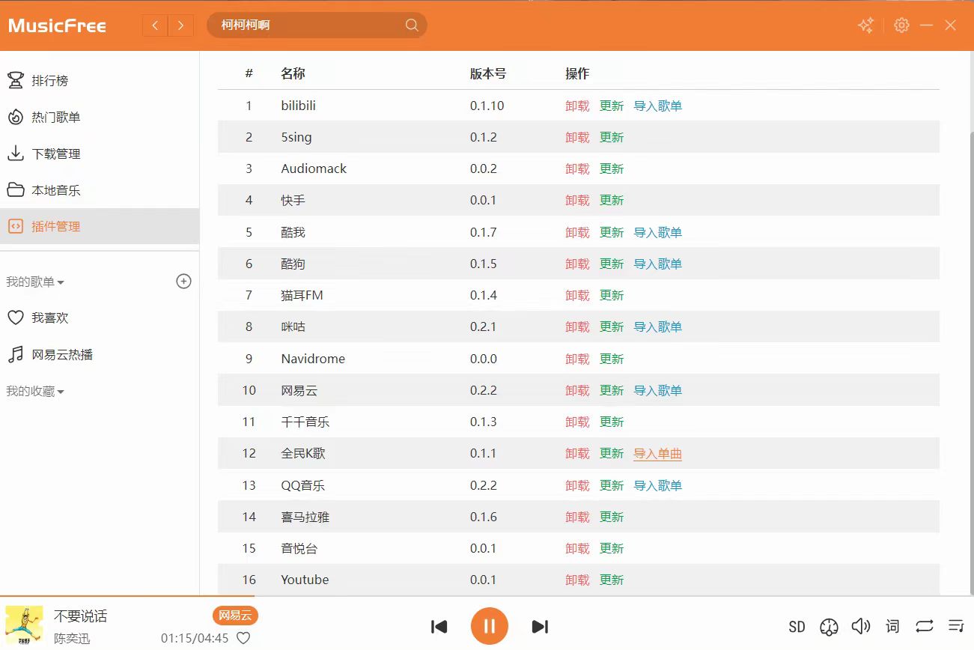The width and height of the screenshot is (974, 650).
Task: Open the playlist queue icon
Action: coord(956,625)
